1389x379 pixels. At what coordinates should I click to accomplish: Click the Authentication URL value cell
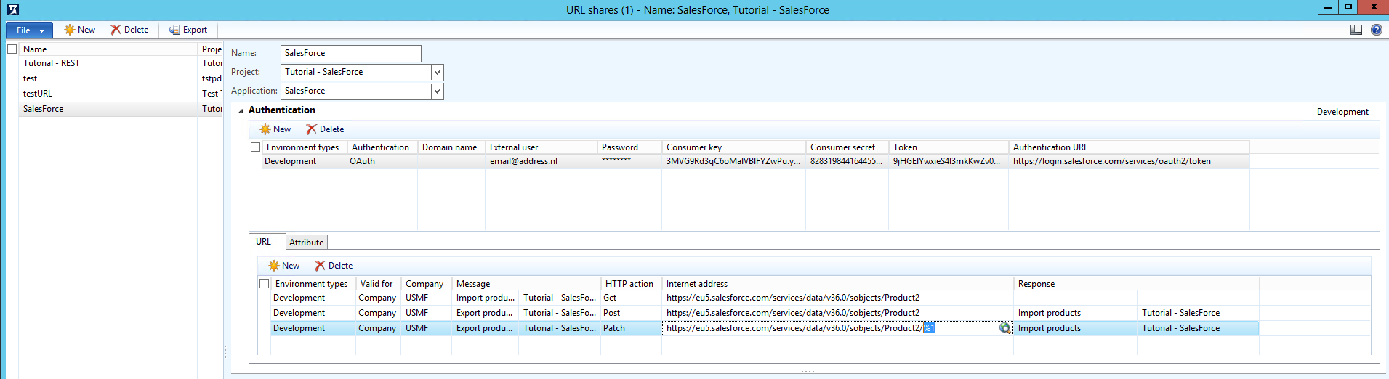[1129, 161]
